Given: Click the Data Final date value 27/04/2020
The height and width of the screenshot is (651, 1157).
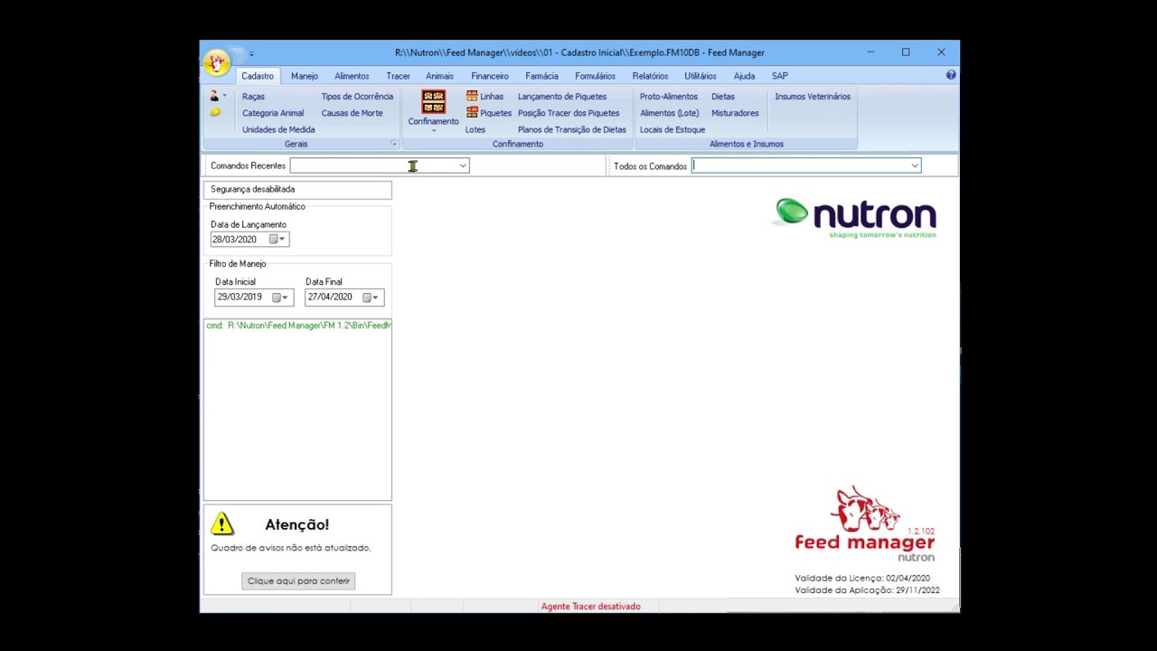Looking at the screenshot, I should 330,297.
